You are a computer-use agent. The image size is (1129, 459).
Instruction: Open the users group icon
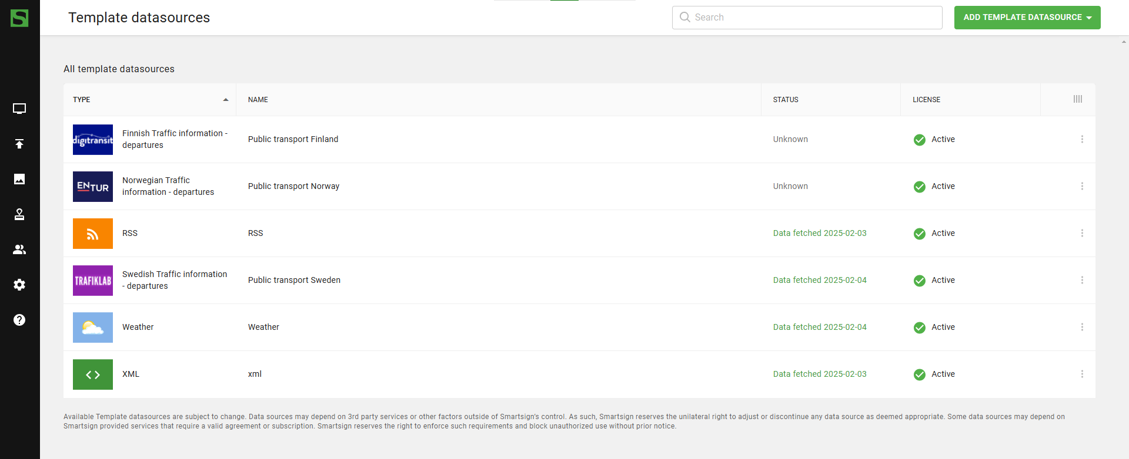tap(19, 249)
